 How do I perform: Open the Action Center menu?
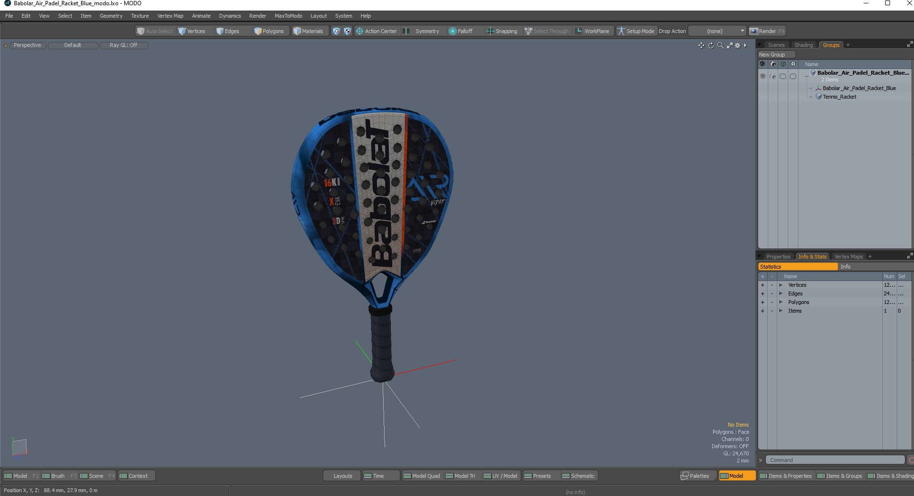coord(376,31)
